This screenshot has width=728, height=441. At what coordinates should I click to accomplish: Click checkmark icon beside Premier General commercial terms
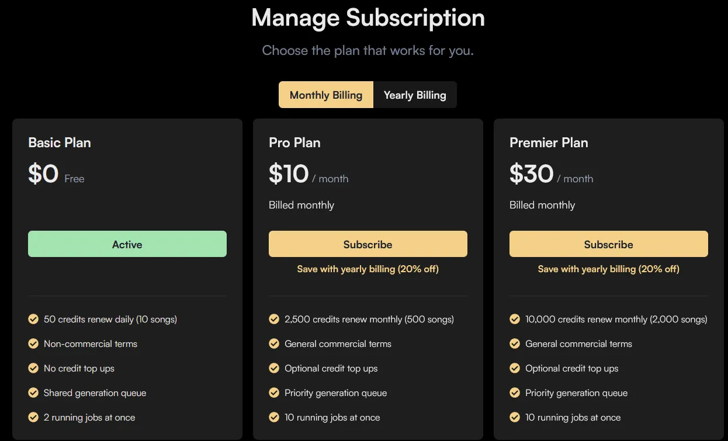pyautogui.click(x=515, y=343)
